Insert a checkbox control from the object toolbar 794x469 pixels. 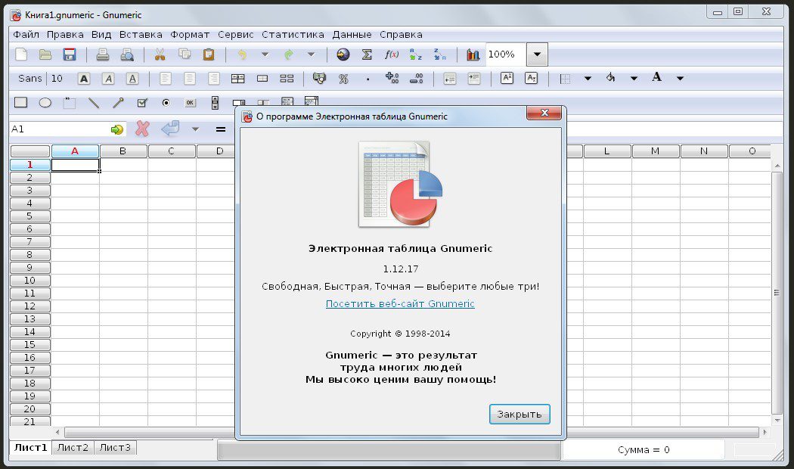(142, 103)
